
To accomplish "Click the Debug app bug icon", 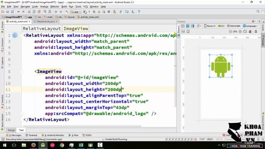I will [x=94, y=12].
